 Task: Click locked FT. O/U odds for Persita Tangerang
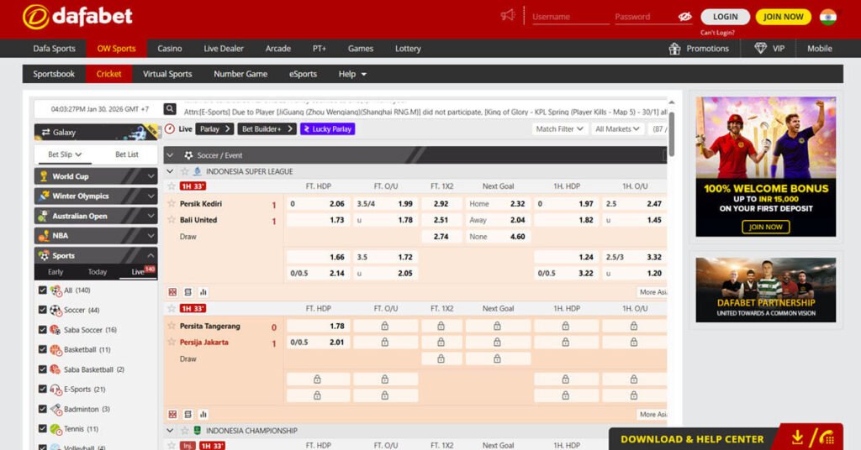[385, 326]
